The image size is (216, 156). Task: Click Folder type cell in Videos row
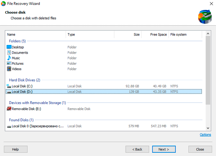coord(72,69)
